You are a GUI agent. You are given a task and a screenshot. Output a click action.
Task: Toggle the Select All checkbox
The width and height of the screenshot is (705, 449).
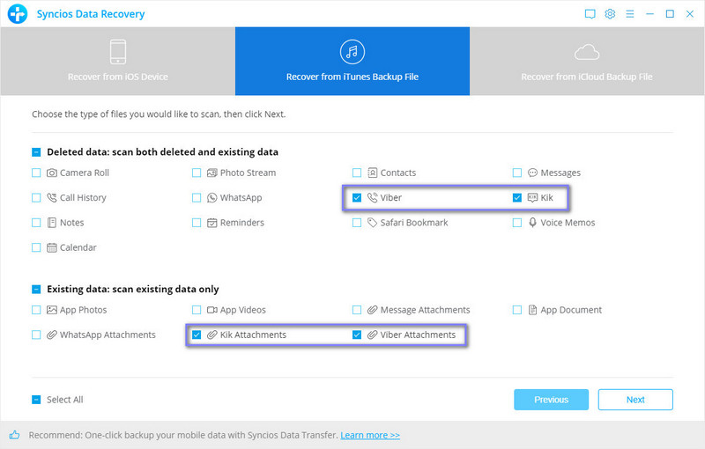[36, 400]
